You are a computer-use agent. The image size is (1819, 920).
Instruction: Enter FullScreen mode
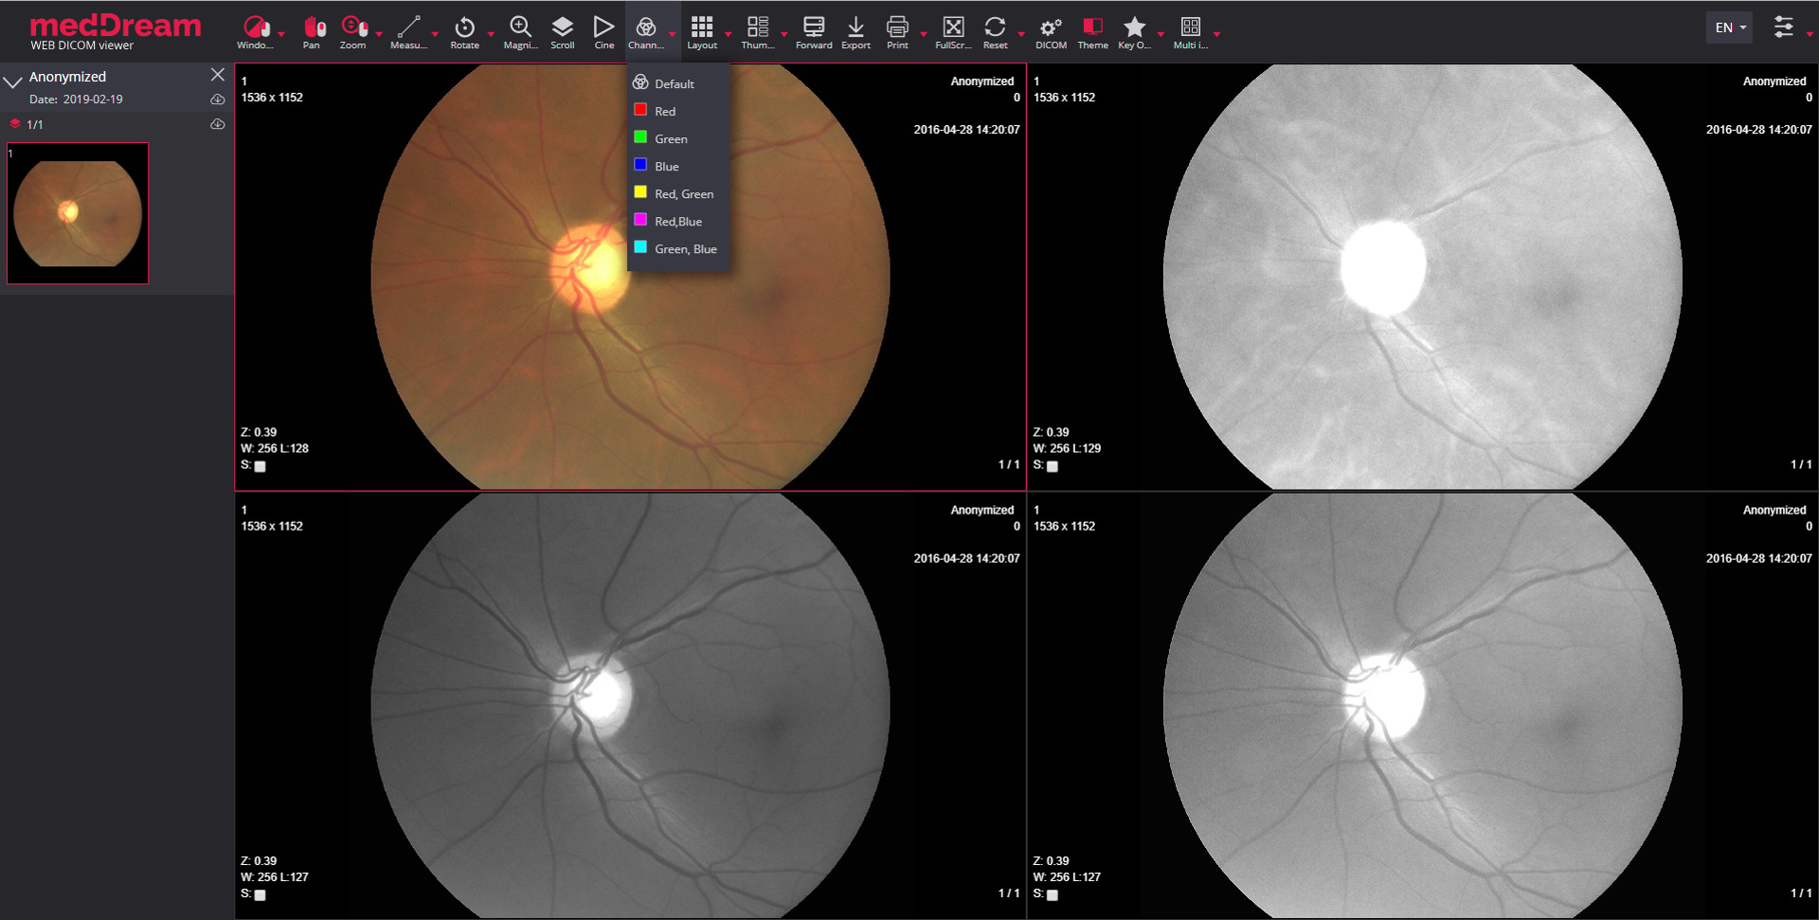[x=953, y=31]
